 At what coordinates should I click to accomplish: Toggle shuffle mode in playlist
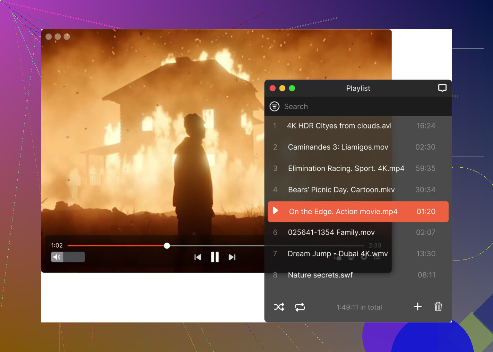coord(279,307)
